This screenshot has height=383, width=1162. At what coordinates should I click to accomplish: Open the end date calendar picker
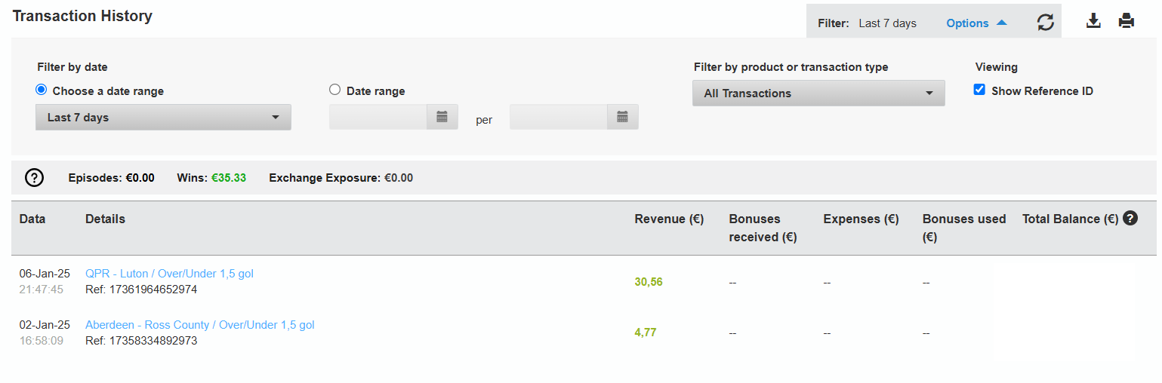tap(623, 117)
